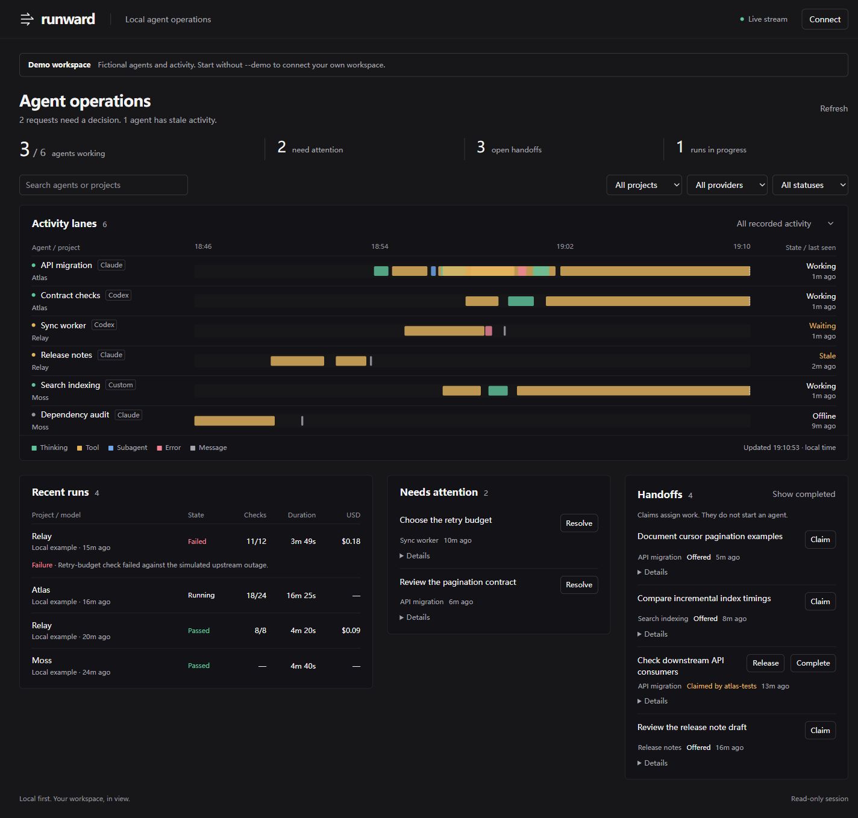Expand Details under Check downstream API consumers
This screenshot has height=818, width=858.
coord(653,701)
